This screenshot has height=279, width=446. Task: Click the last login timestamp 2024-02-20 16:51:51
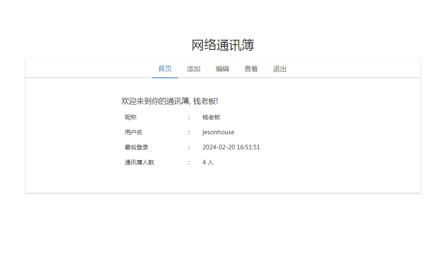(x=231, y=147)
